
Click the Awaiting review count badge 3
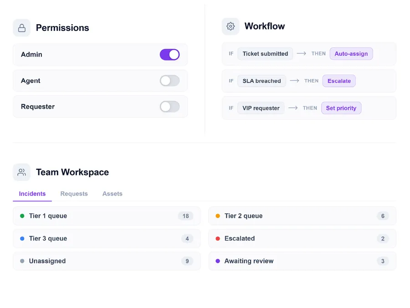click(x=383, y=261)
